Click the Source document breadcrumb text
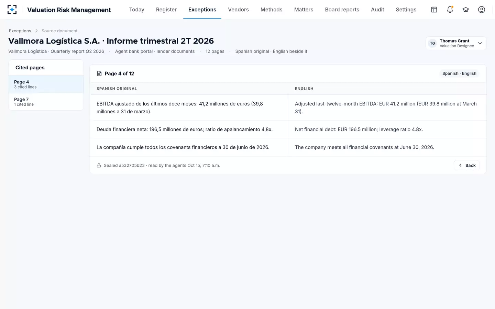The image size is (495, 309). coord(59,31)
